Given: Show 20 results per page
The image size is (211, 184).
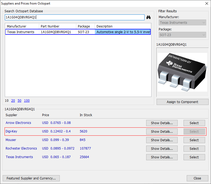Looking at the screenshot, I should pos(13,101).
